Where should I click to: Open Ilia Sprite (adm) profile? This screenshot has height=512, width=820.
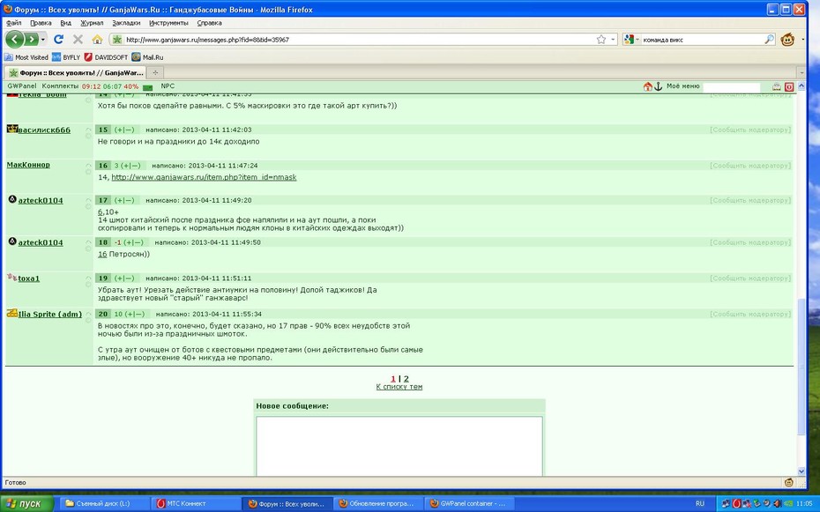tap(50, 315)
